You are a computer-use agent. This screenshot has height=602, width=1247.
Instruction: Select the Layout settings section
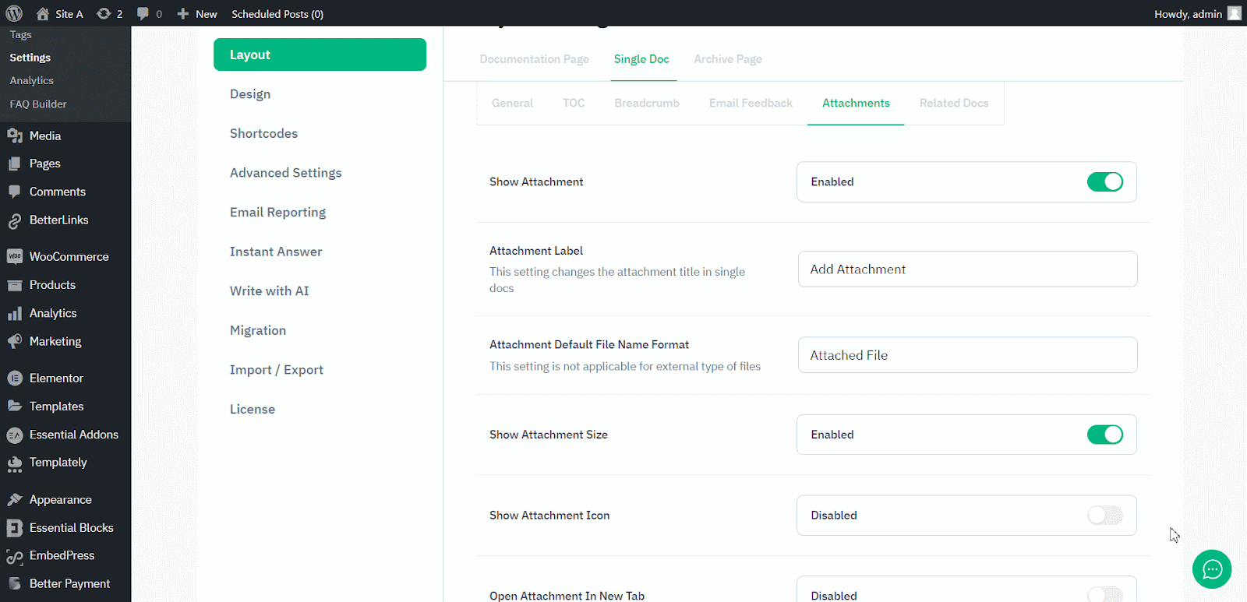[x=320, y=55]
